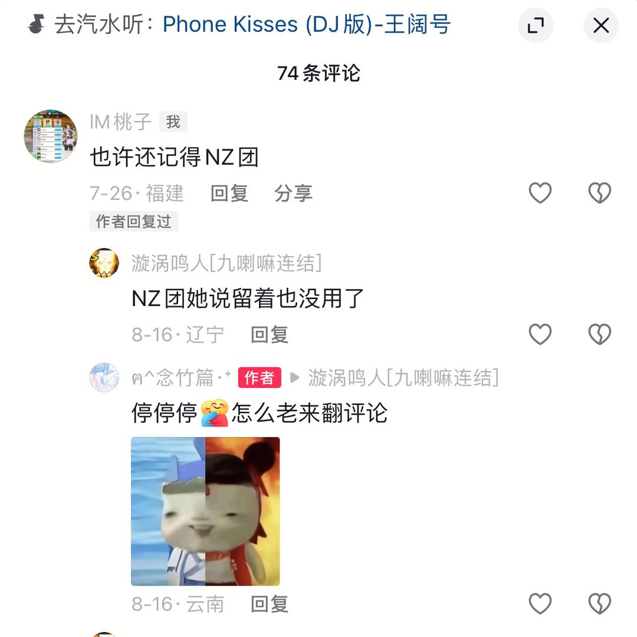
Task: Like the comment by IM桃子
Action: coord(540,192)
